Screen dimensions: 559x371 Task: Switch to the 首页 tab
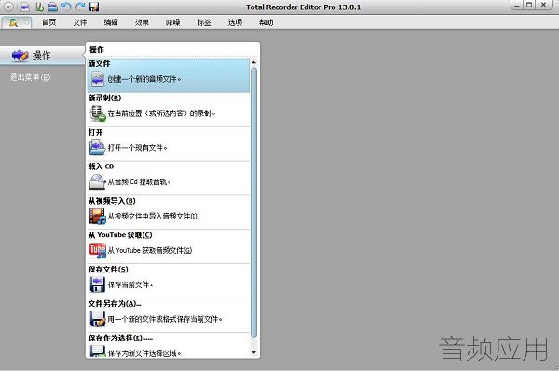(x=48, y=22)
